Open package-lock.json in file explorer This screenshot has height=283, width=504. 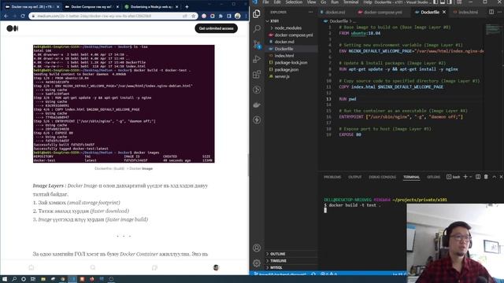click(x=291, y=63)
